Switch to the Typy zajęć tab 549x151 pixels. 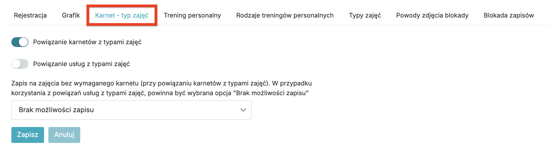tap(365, 15)
